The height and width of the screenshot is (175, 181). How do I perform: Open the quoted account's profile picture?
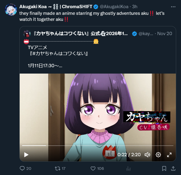(27, 34)
